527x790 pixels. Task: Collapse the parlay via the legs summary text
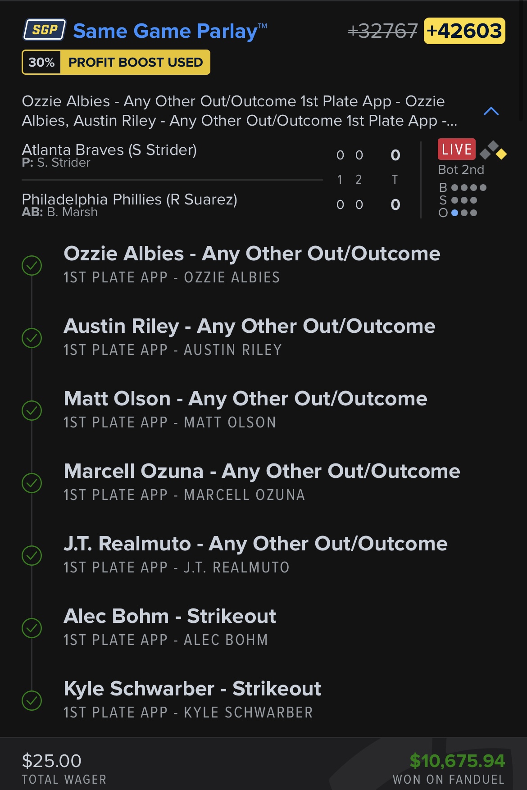pyautogui.click(x=240, y=111)
